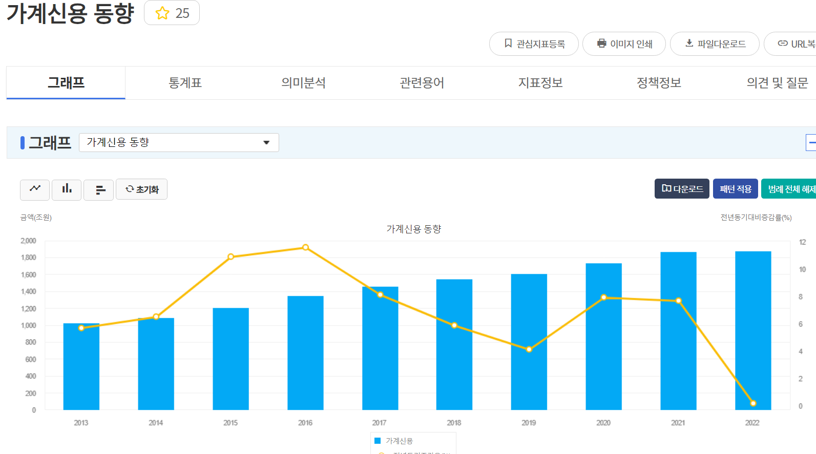Viewport: 816px width, 454px height.
Task: Open the 통계표 tab
Action: coord(185,83)
